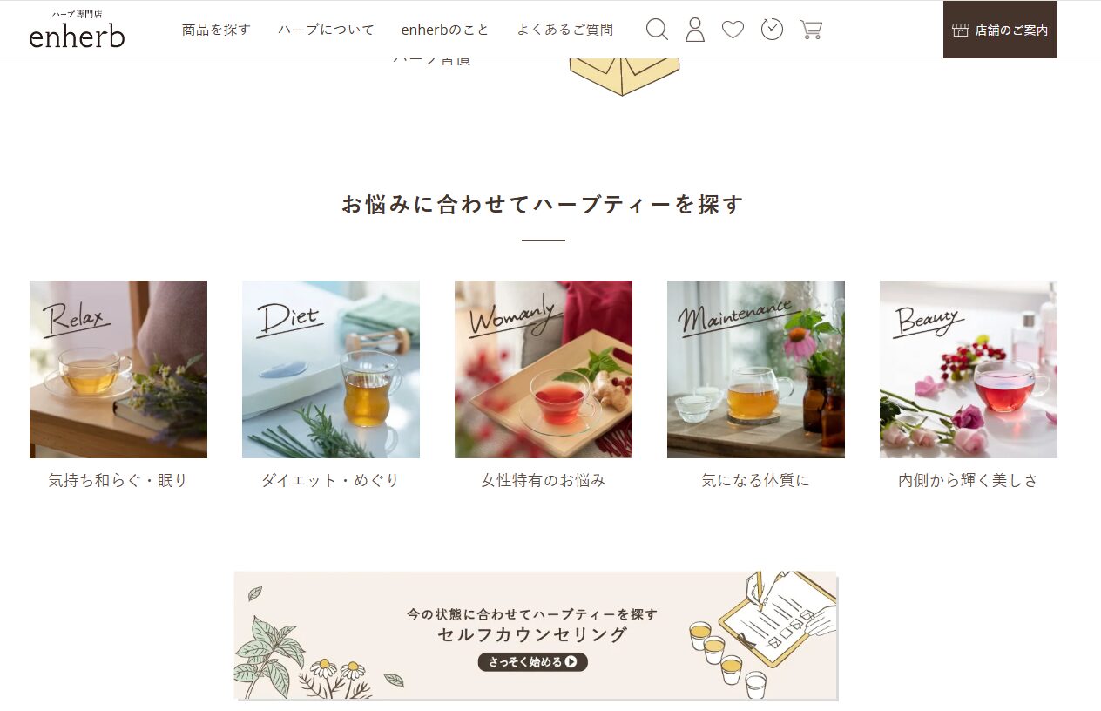This screenshot has width=1101, height=711.
Task: Click the play arrow on さっそく始める
Action: pos(571,662)
